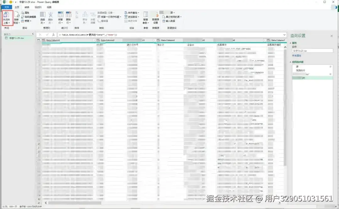Open the 文件 menu

pyautogui.click(x=6, y=7)
